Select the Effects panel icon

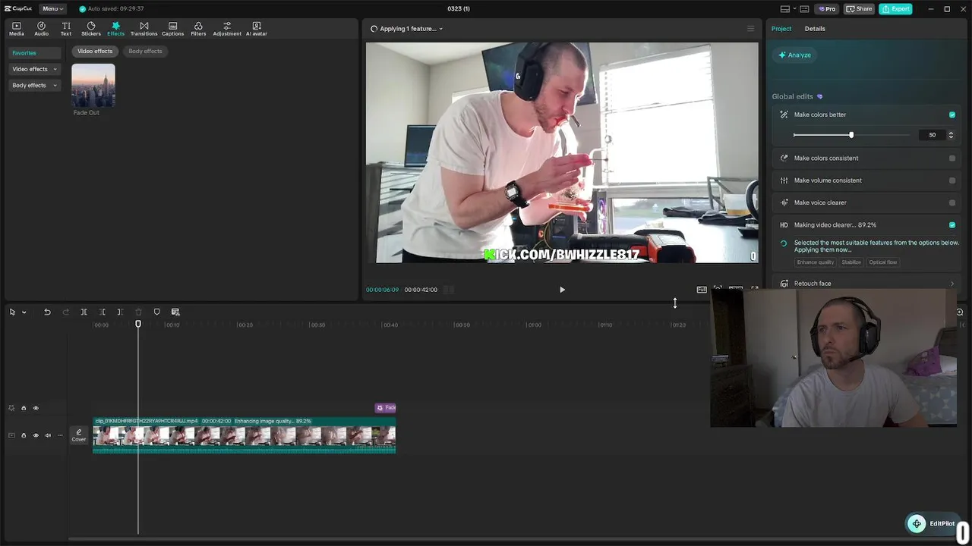point(115,29)
